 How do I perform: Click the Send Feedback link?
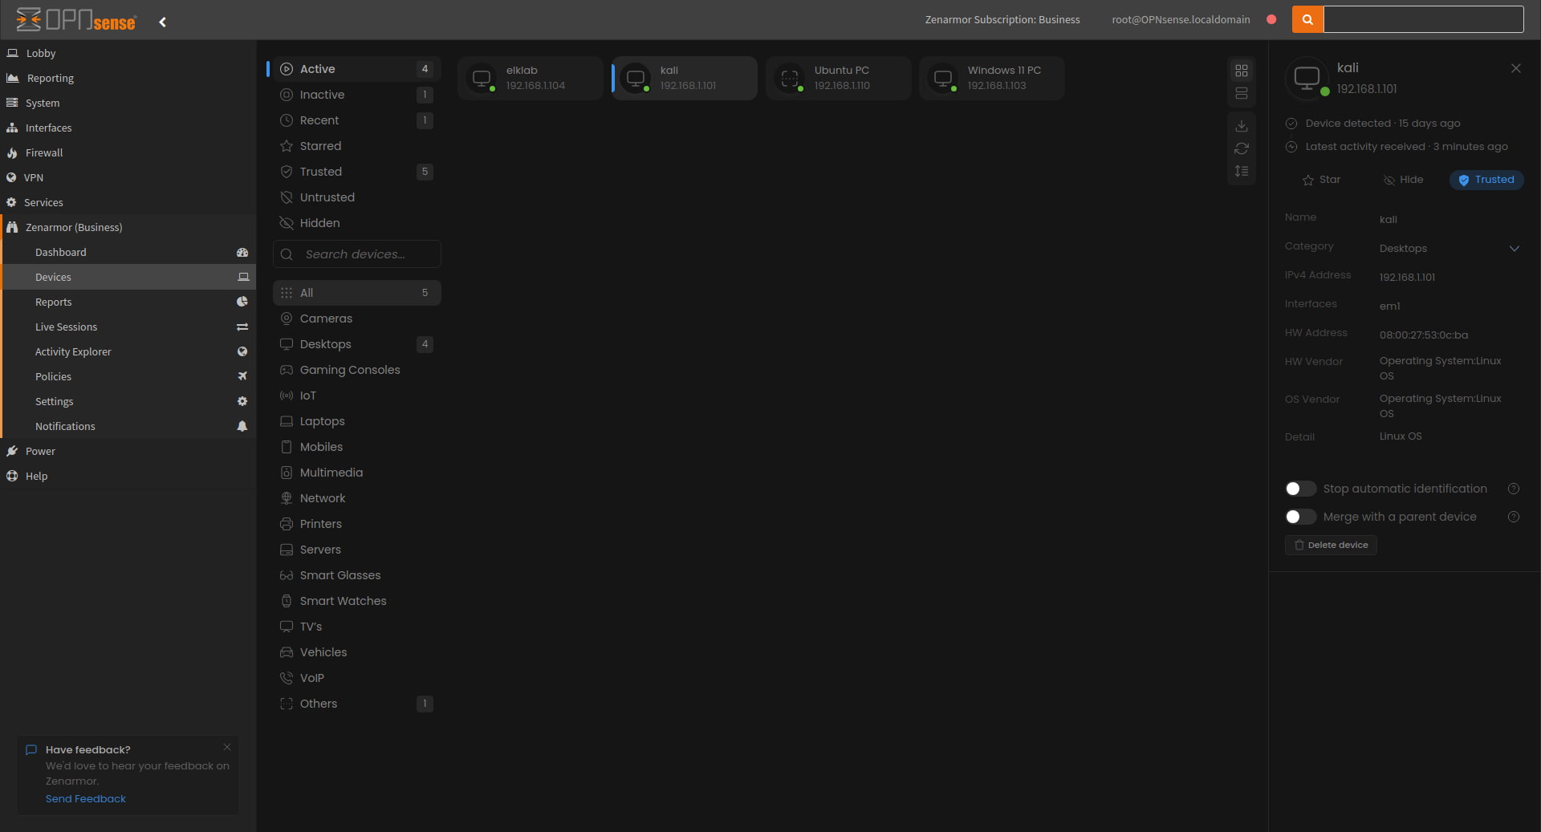(x=86, y=798)
